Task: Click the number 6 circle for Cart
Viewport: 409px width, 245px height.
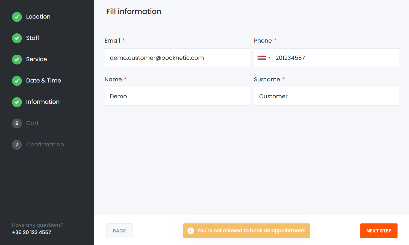Action: [17, 123]
